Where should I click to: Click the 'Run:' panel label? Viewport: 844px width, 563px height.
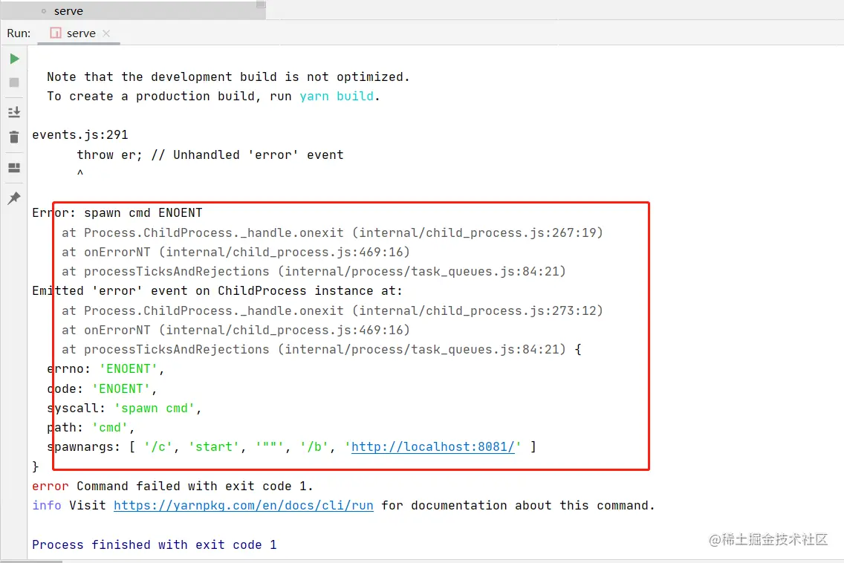point(19,33)
